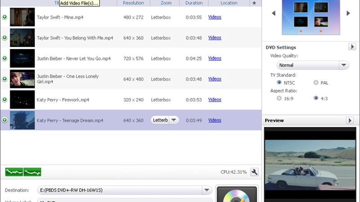Open Videos link for You Belong With Me.mp4
This screenshot has height=202, width=360.
click(215, 38)
